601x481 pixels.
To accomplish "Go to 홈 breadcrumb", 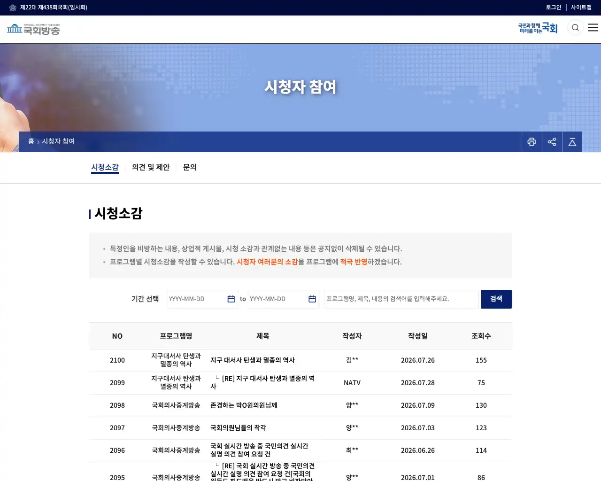I will tap(31, 141).
